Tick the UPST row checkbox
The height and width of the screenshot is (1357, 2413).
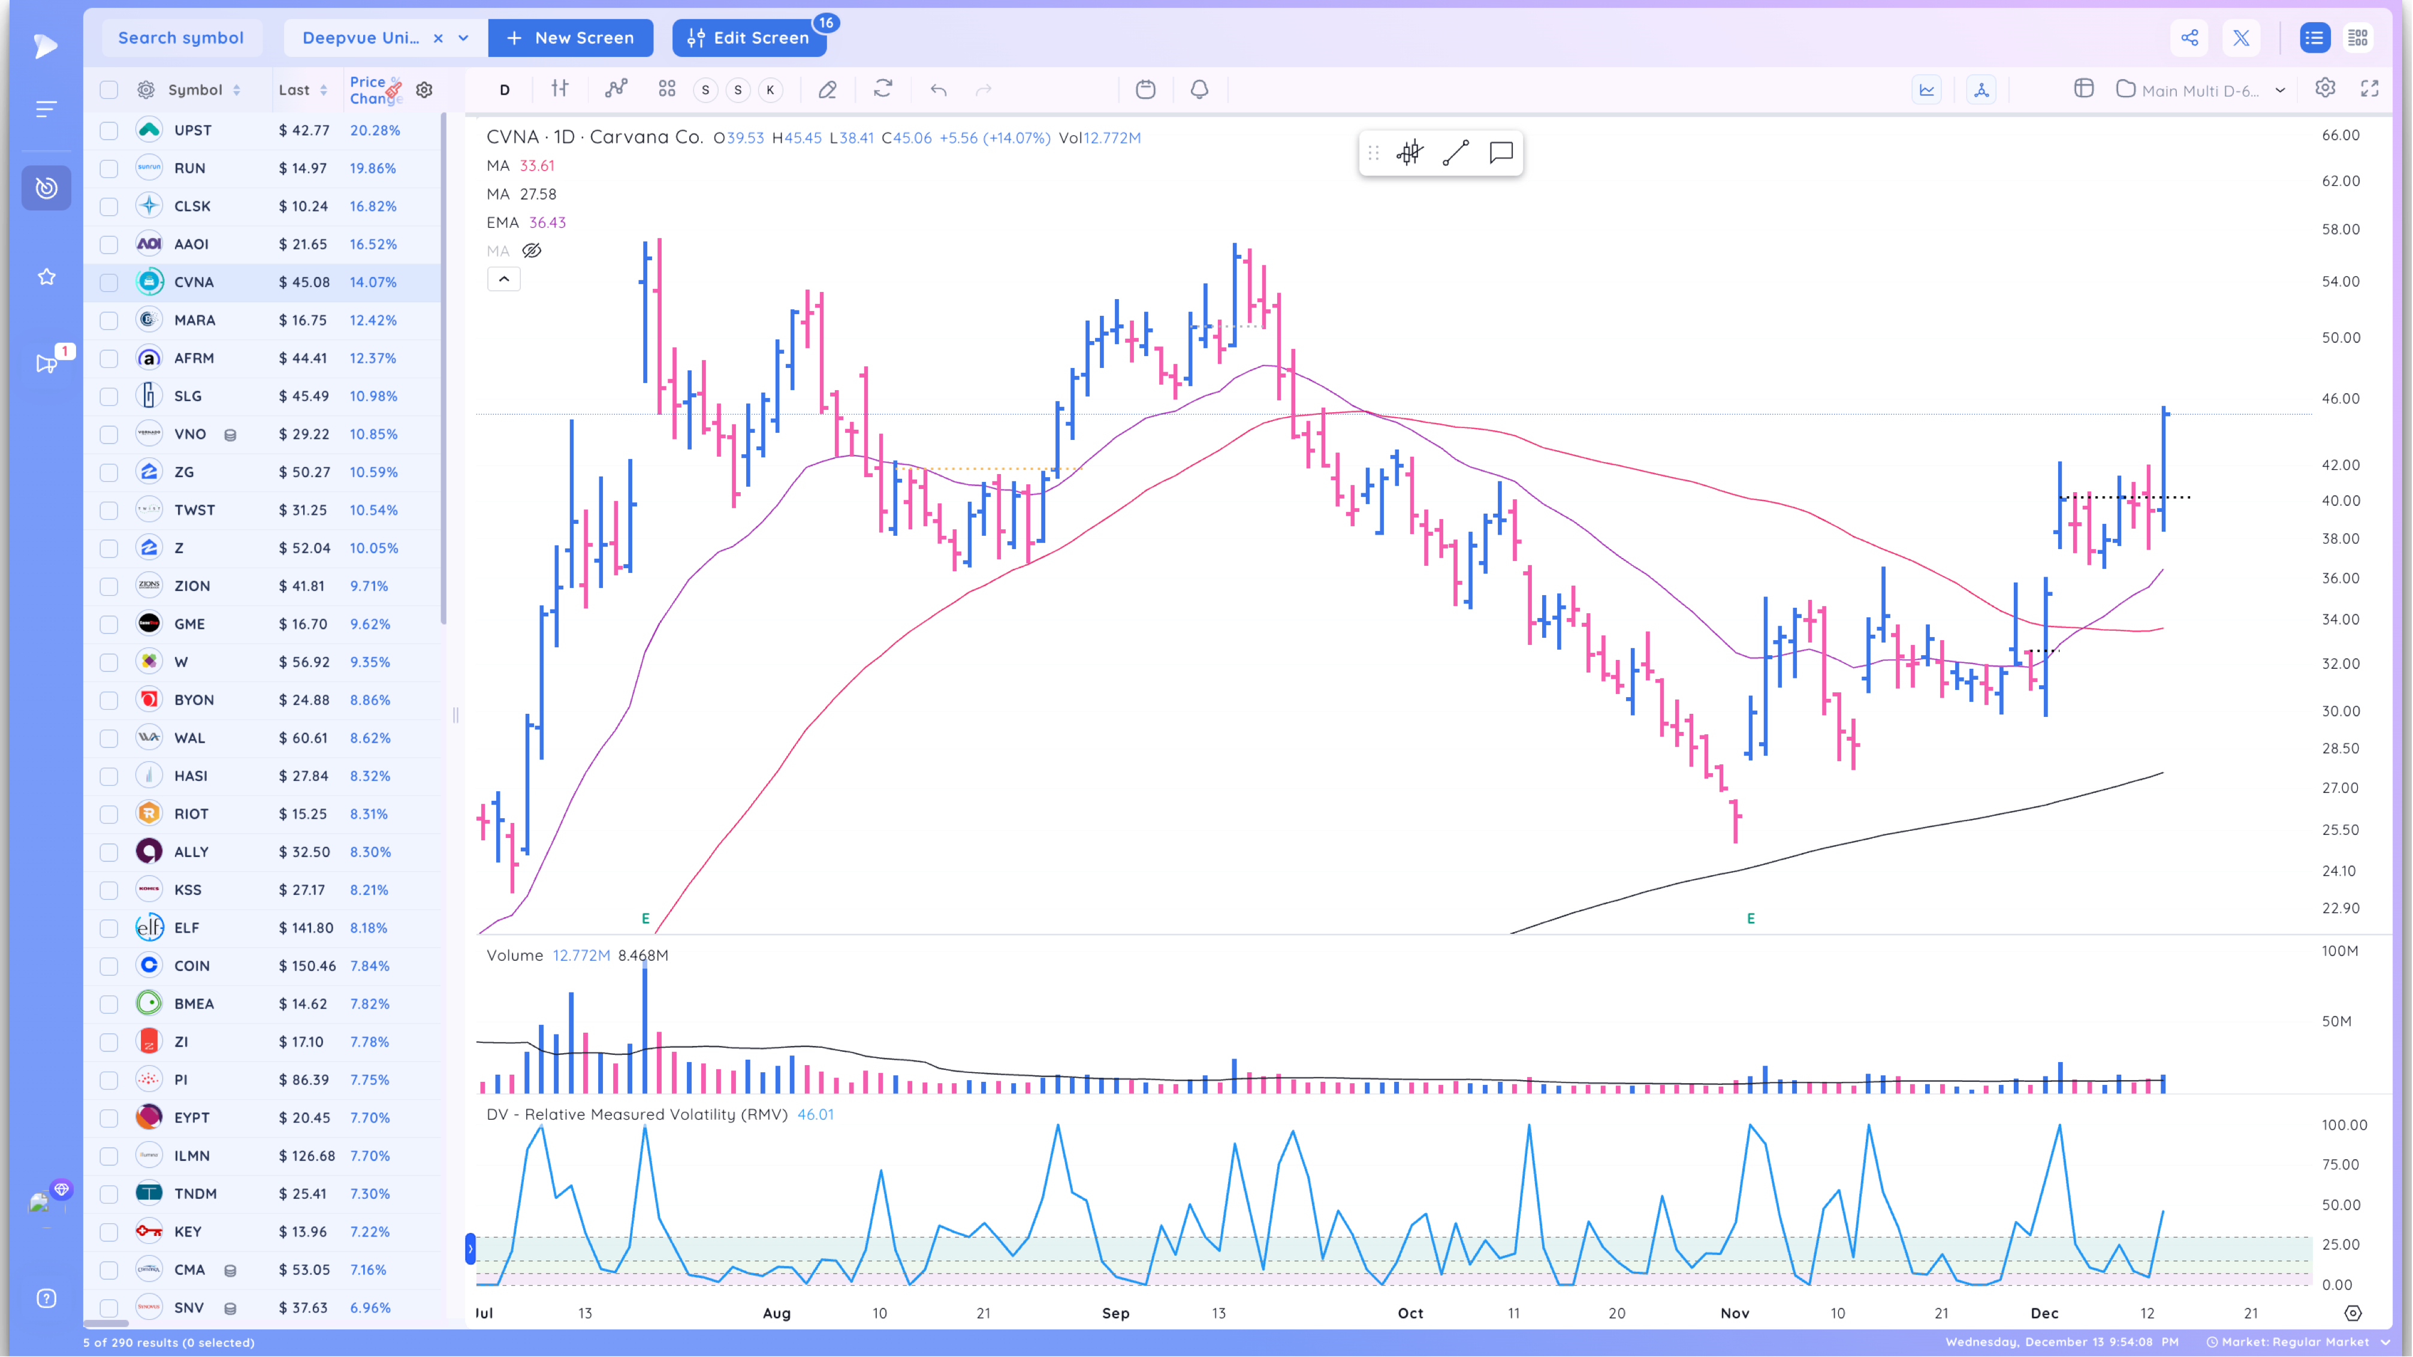[x=108, y=130]
